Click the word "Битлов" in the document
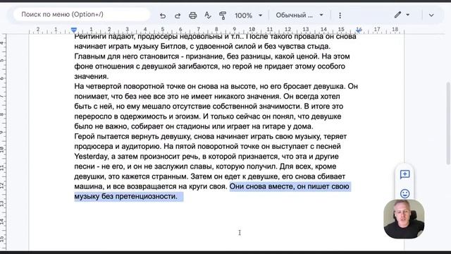This screenshot has width=451, height=254. point(173,46)
